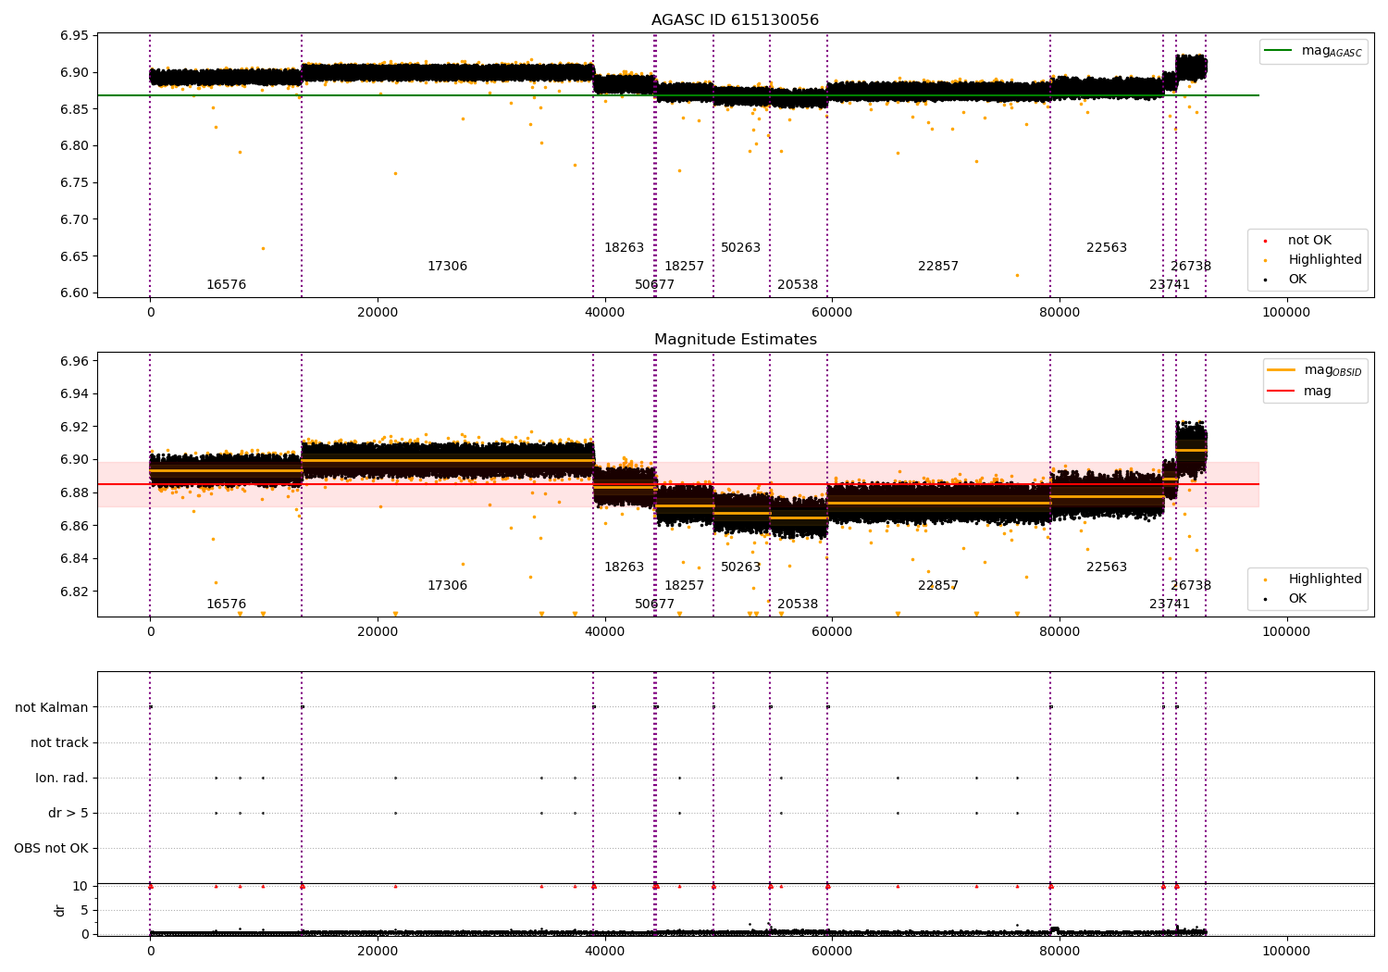The image size is (1388, 972).
Task: Click obsid label 16576 in Magnitude Estimates plot
Action: (x=226, y=604)
